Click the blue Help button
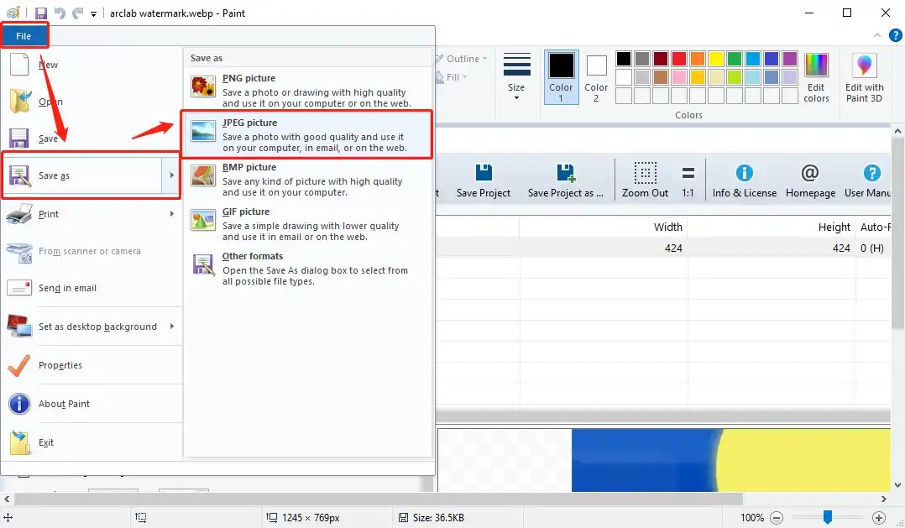 [x=895, y=35]
